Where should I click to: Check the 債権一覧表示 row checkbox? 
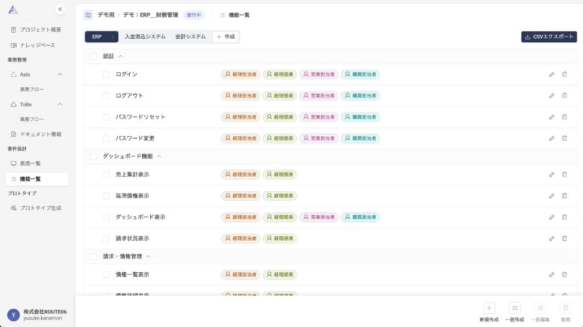tap(106, 275)
